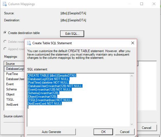The height and width of the screenshot is (137, 161).
Task: Confirm SQL statement with OK
Action: coord(103,132)
